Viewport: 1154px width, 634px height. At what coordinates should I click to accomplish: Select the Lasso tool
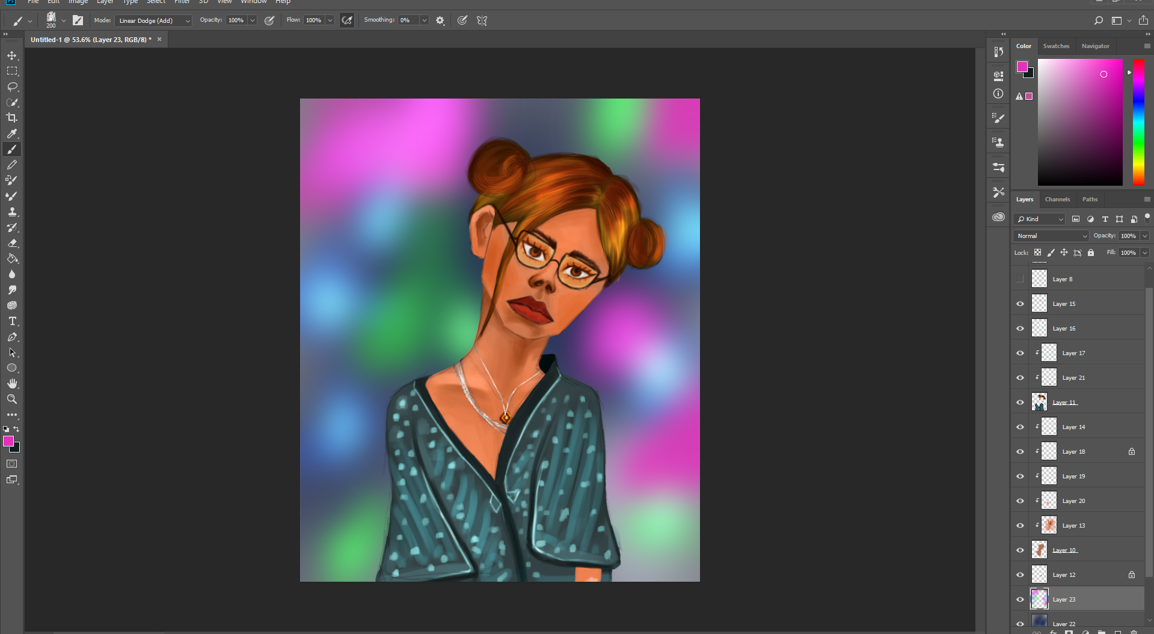(x=12, y=87)
